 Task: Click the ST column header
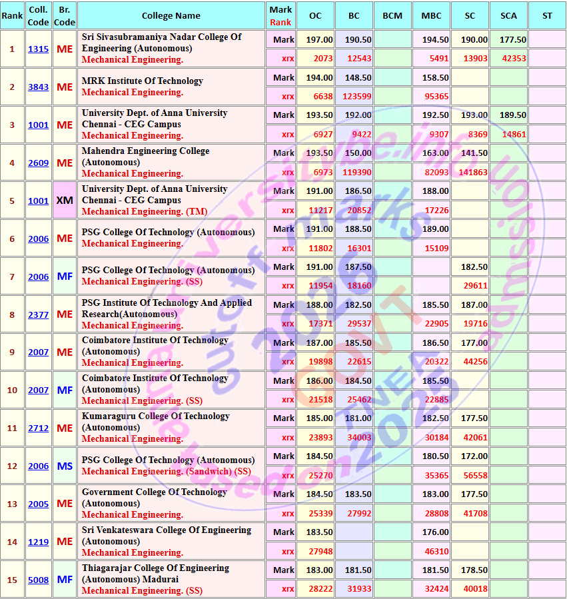pyautogui.click(x=547, y=16)
